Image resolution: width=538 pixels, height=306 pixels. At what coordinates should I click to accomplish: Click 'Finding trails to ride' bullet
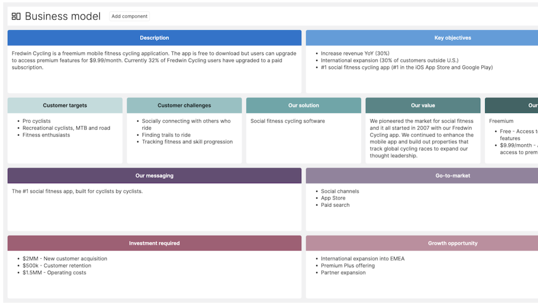point(166,135)
